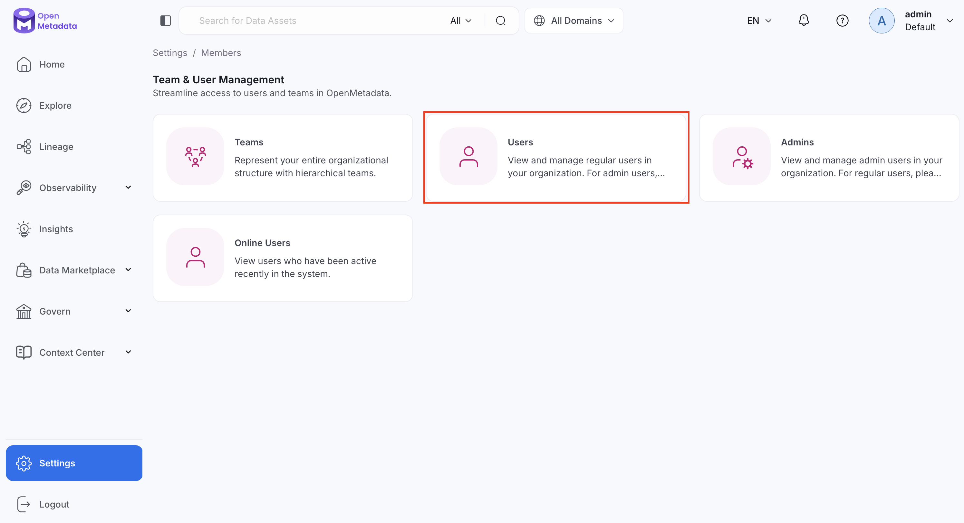Click 'View and manage regular users' description

click(586, 167)
